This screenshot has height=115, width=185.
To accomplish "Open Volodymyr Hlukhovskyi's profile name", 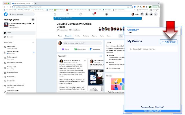I will click(72, 60).
